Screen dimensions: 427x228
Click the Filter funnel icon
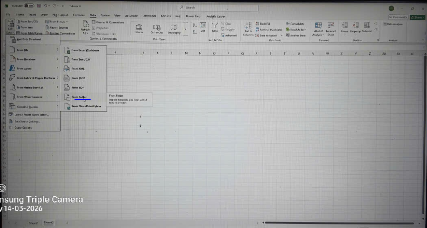pyautogui.click(x=215, y=27)
